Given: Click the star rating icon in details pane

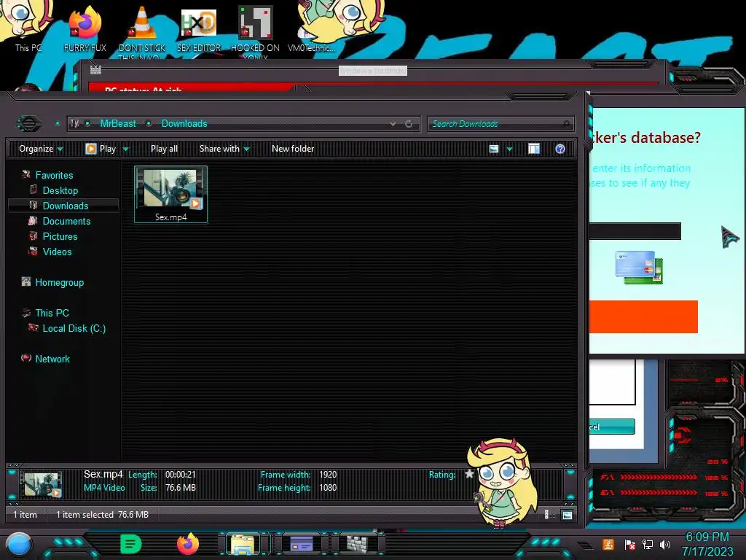Looking at the screenshot, I should [x=469, y=474].
